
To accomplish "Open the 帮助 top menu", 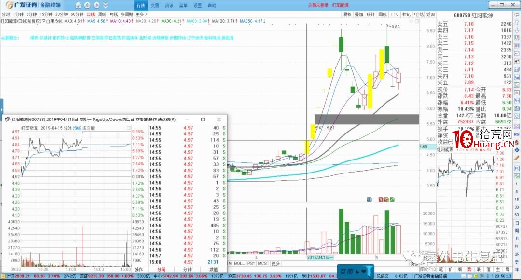I will click(212, 5).
